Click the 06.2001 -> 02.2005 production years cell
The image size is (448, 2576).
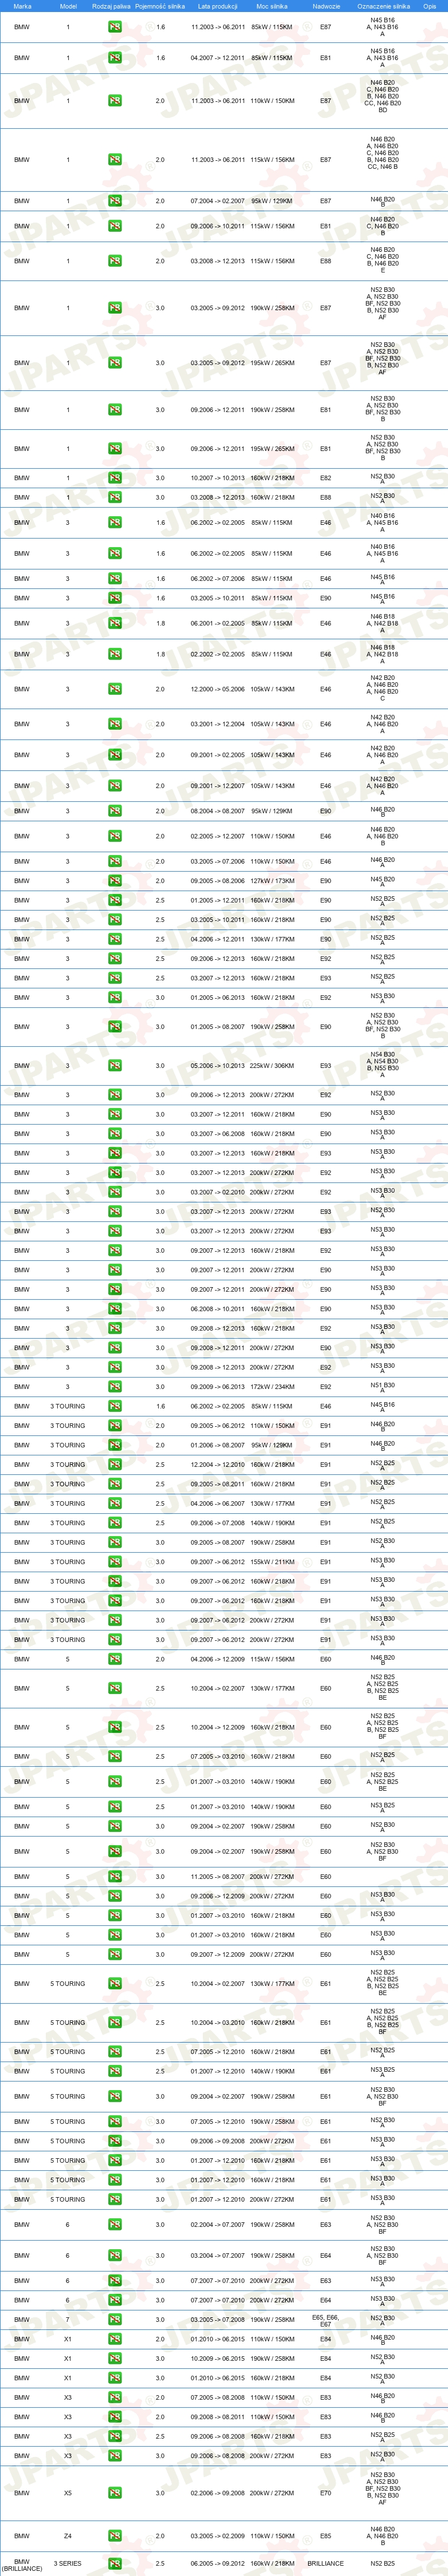pos(217,623)
